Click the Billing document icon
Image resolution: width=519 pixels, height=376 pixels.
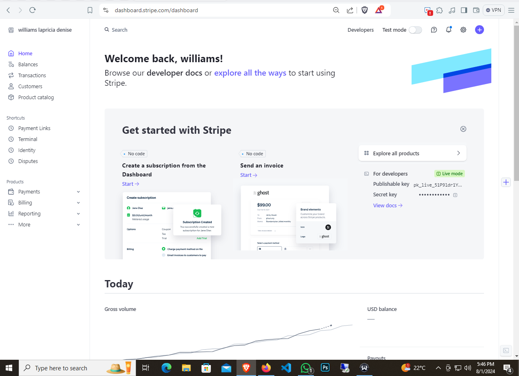coord(11,202)
